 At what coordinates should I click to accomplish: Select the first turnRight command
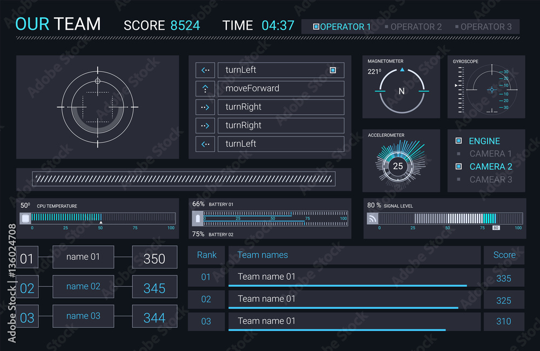281,107
